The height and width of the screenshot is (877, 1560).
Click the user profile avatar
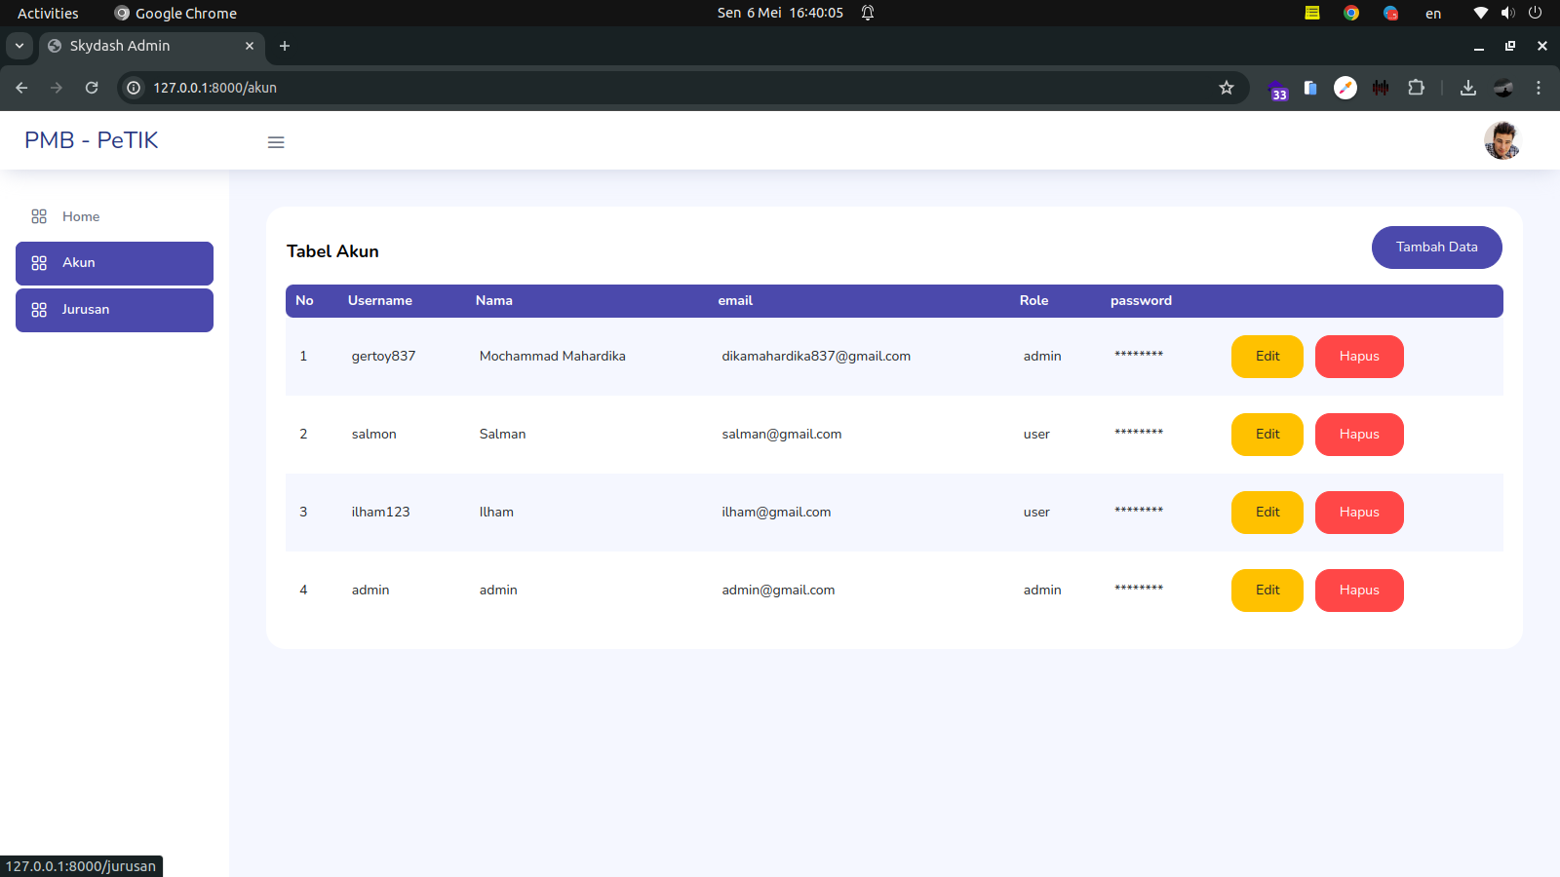(1501, 141)
